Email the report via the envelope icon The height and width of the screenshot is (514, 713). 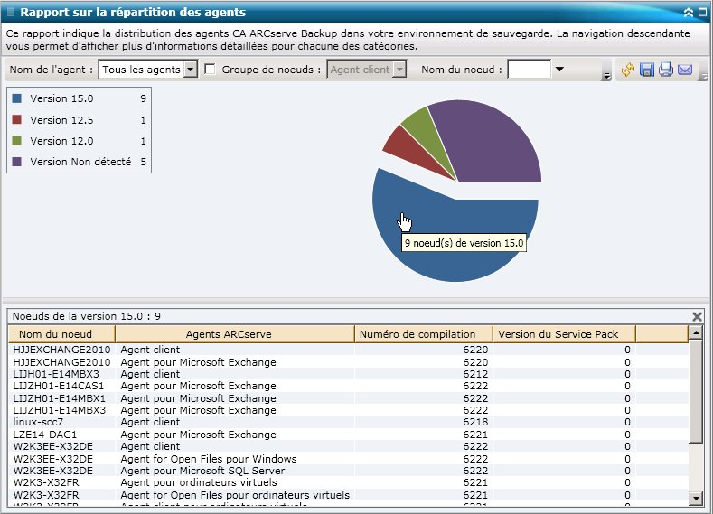pyautogui.click(x=685, y=70)
